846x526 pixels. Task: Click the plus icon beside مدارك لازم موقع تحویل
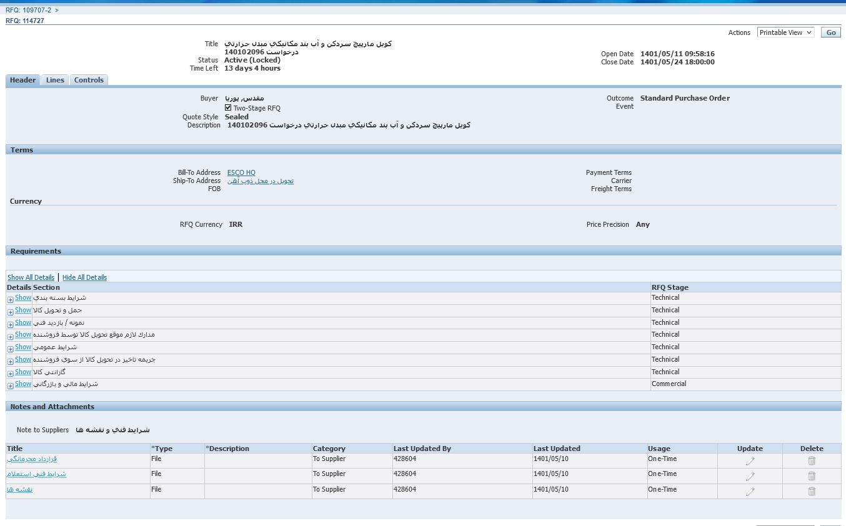coord(11,337)
